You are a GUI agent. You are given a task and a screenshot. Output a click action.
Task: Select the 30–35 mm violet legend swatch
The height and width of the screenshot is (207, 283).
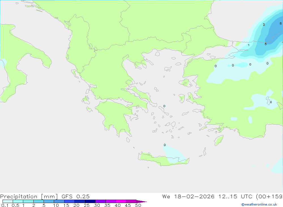coord(100,201)
